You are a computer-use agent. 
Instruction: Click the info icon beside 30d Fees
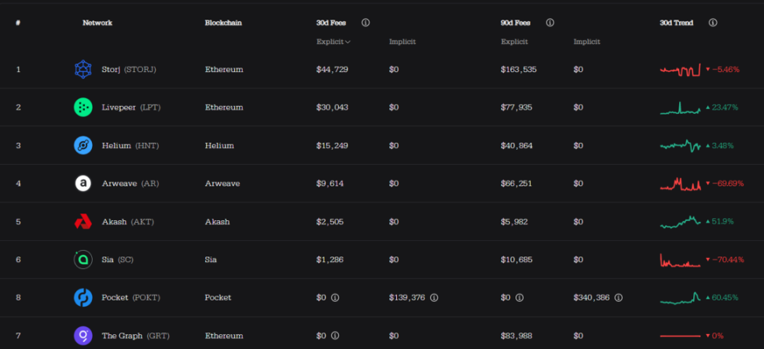click(x=365, y=23)
